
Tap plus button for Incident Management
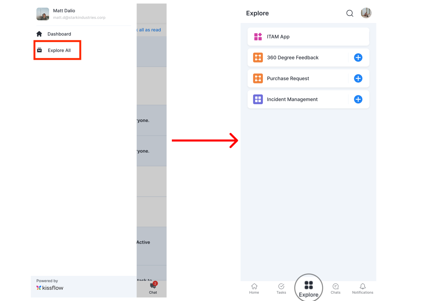click(358, 99)
